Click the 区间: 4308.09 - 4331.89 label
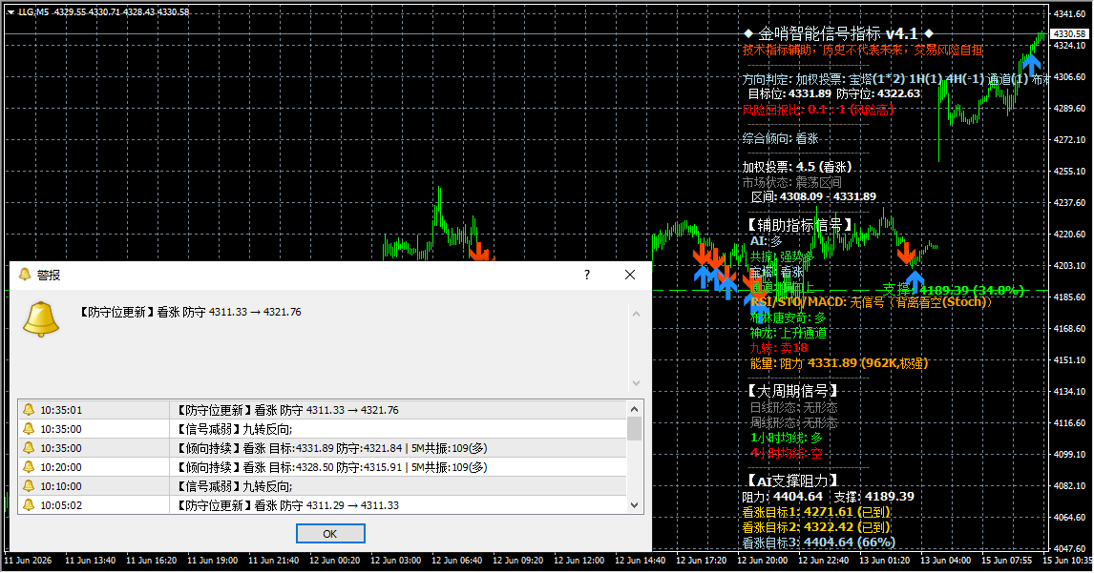Screen dimensions: 1094x573 pos(813,196)
